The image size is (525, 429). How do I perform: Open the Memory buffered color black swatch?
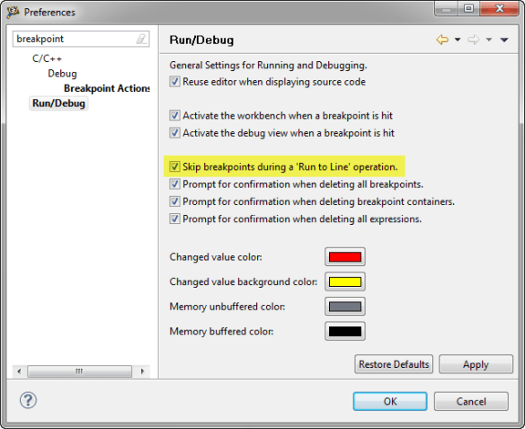click(345, 331)
